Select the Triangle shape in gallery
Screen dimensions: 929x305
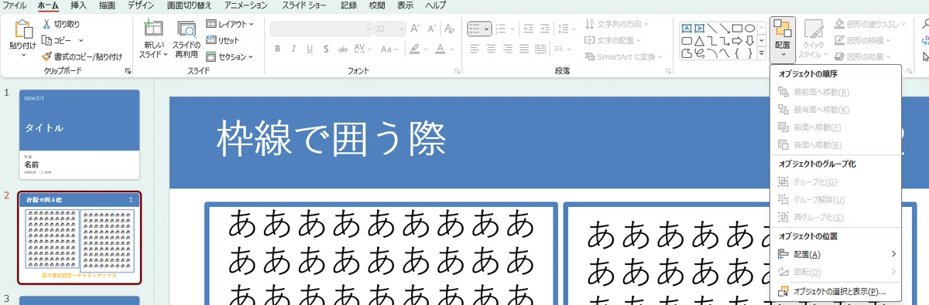pyautogui.click(x=699, y=41)
